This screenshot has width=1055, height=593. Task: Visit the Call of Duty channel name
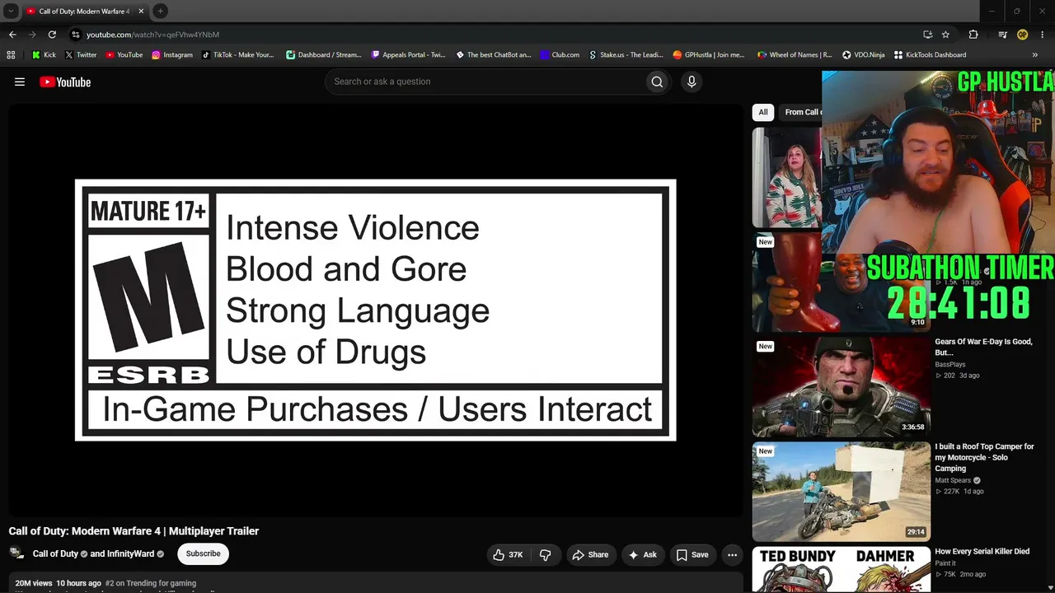pos(55,553)
